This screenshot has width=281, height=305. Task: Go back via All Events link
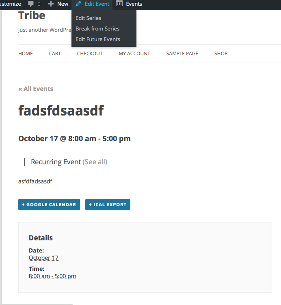36,89
